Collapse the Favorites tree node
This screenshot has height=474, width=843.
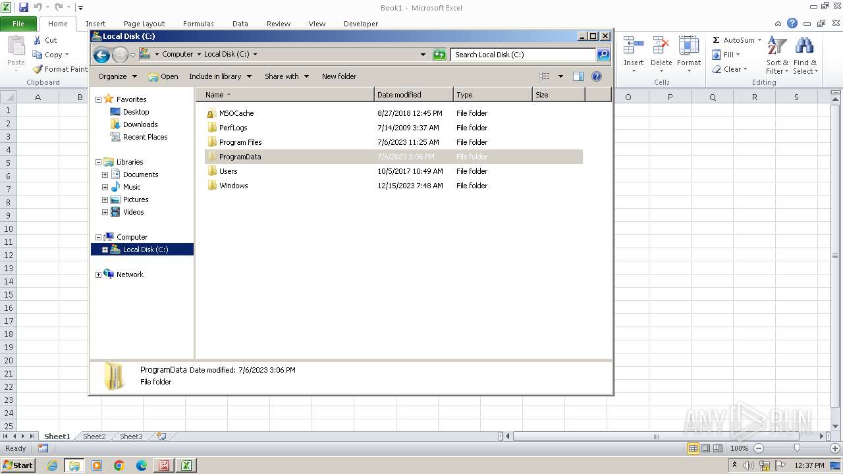[98, 99]
